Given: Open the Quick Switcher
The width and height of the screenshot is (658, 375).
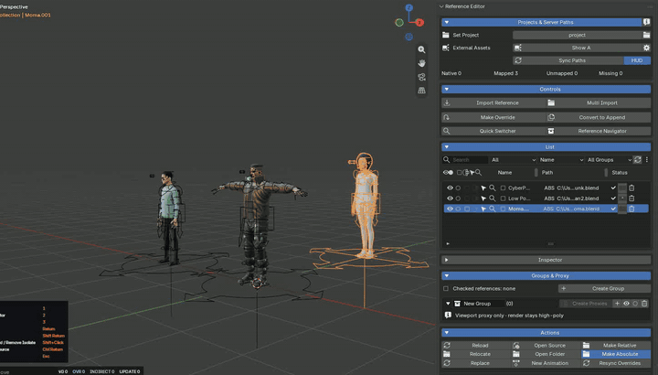Looking at the screenshot, I should [x=493, y=131].
